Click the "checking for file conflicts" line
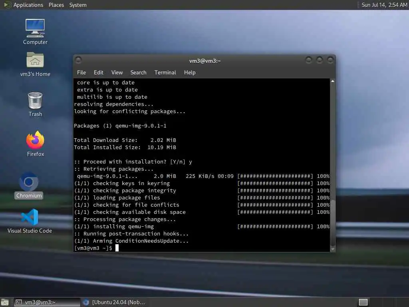This screenshot has width=409, height=307. coord(127,205)
